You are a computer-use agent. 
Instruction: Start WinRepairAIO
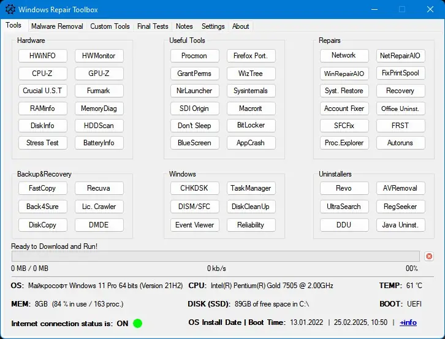pos(344,74)
